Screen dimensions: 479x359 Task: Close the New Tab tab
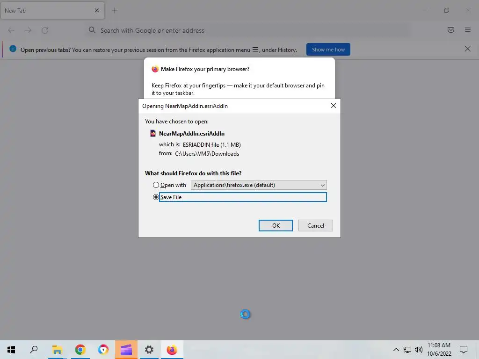96,10
